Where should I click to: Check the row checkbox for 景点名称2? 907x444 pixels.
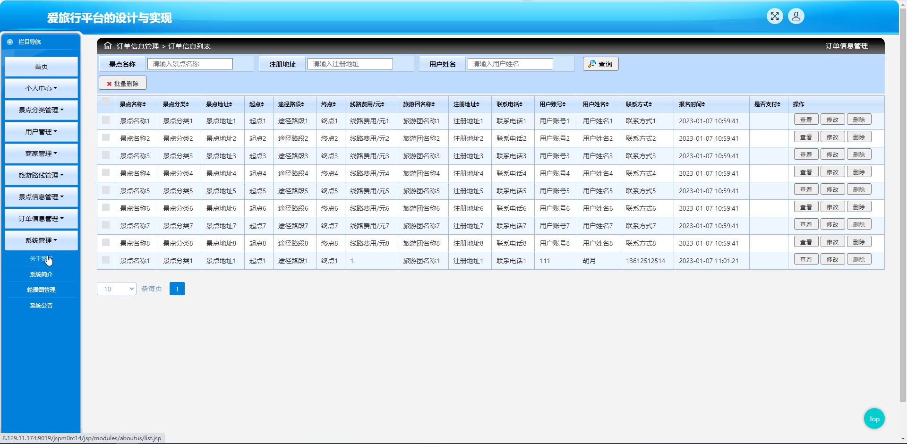106,137
